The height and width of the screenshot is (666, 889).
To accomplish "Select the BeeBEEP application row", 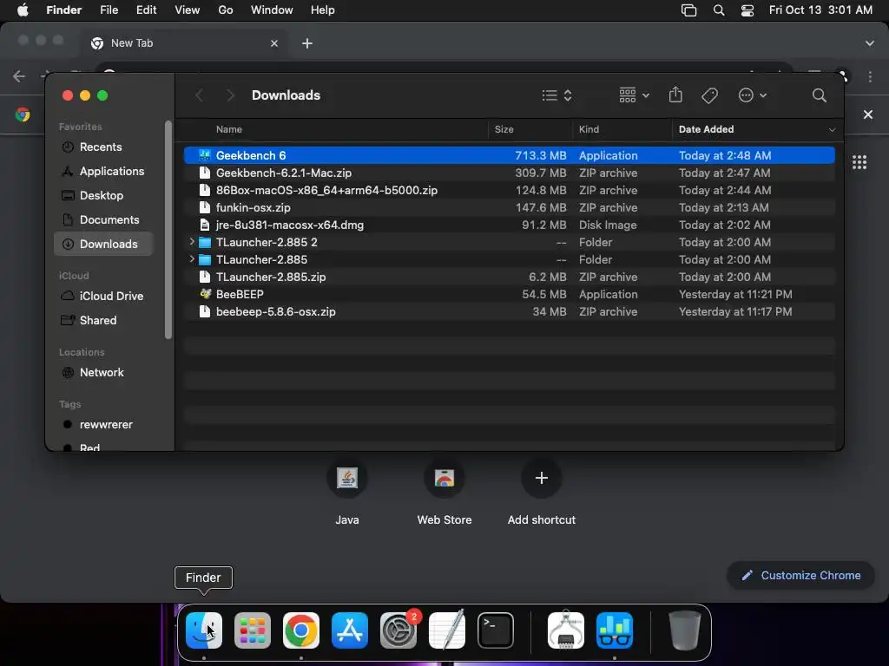I will (509, 294).
